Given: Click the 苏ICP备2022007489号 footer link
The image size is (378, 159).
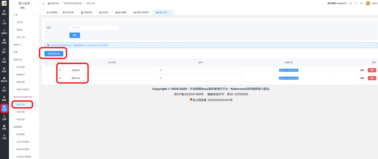Looking at the screenshot, I should [x=189, y=94].
